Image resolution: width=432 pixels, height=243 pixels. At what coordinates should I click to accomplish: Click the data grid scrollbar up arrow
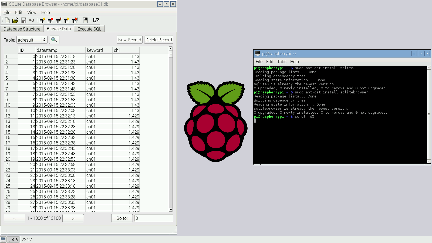coord(171,49)
